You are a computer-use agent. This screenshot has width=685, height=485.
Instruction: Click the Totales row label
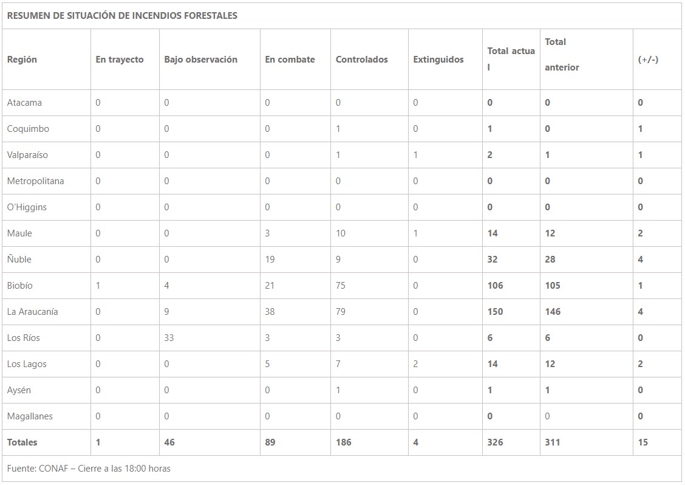[x=22, y=442]
